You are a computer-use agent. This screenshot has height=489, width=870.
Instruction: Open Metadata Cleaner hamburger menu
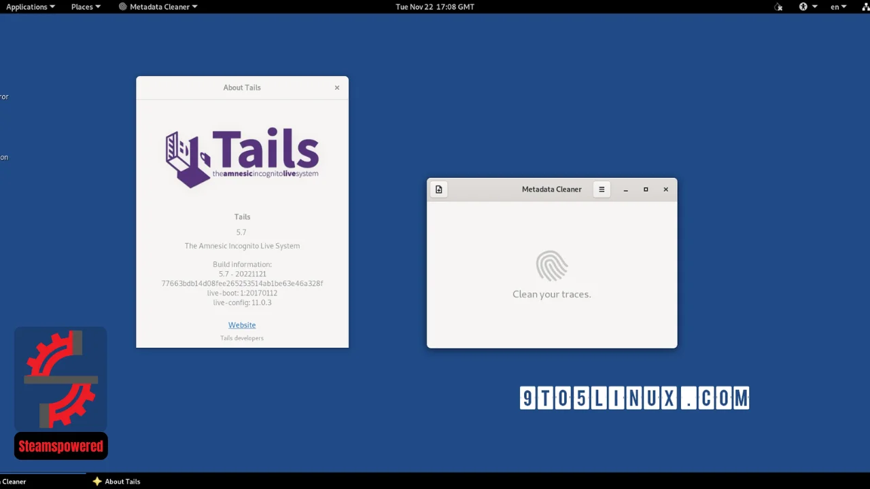click(x=602, y=189)
